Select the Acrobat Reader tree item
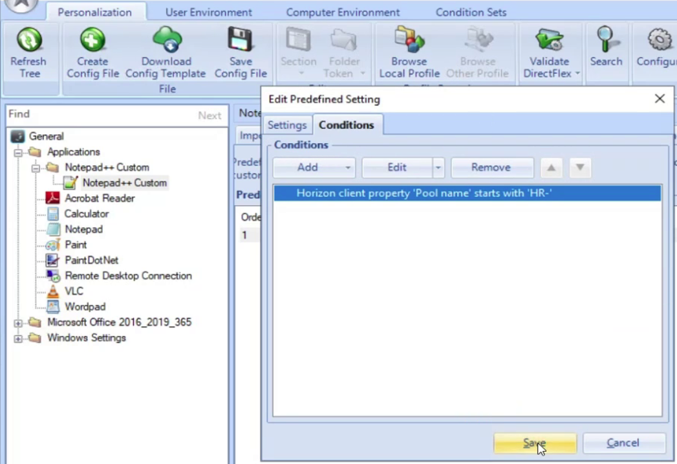 click(100, 198)
